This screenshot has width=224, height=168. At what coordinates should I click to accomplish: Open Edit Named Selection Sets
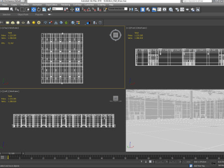click(x=105, y=9)
